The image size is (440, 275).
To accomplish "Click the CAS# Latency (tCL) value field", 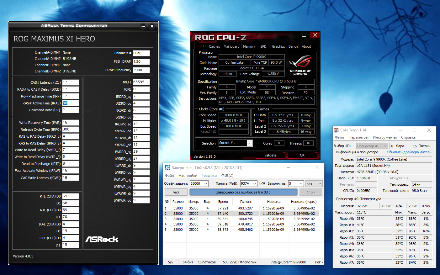I will pos(71,82).
